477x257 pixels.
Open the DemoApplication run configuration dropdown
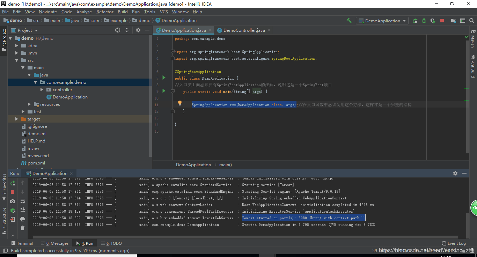point(382,21)
